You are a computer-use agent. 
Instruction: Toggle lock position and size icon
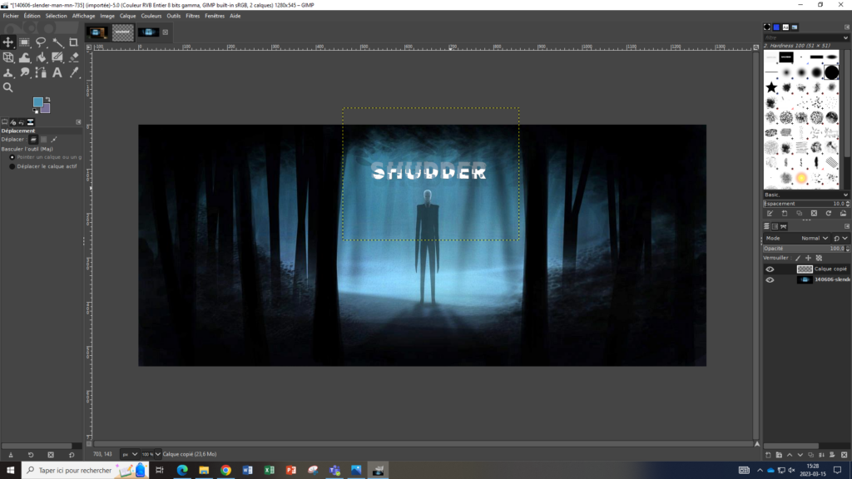pyautogui.click(x=808, y=259)
